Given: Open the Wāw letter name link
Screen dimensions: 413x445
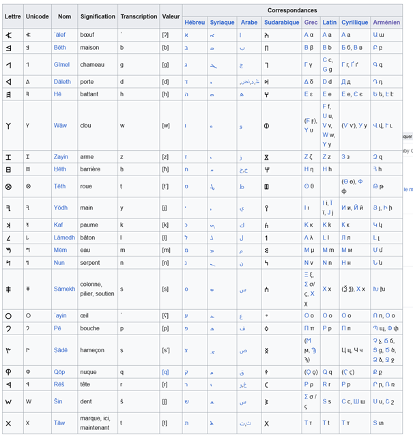Looking at the screenshot, I should click(61, 126).
